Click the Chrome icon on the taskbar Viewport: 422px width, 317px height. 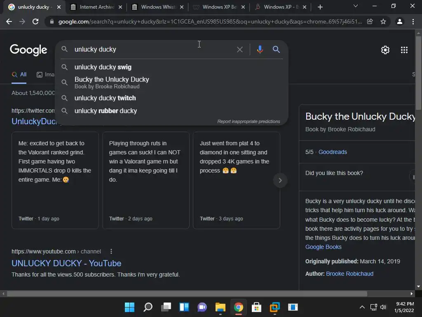point(239,307)
